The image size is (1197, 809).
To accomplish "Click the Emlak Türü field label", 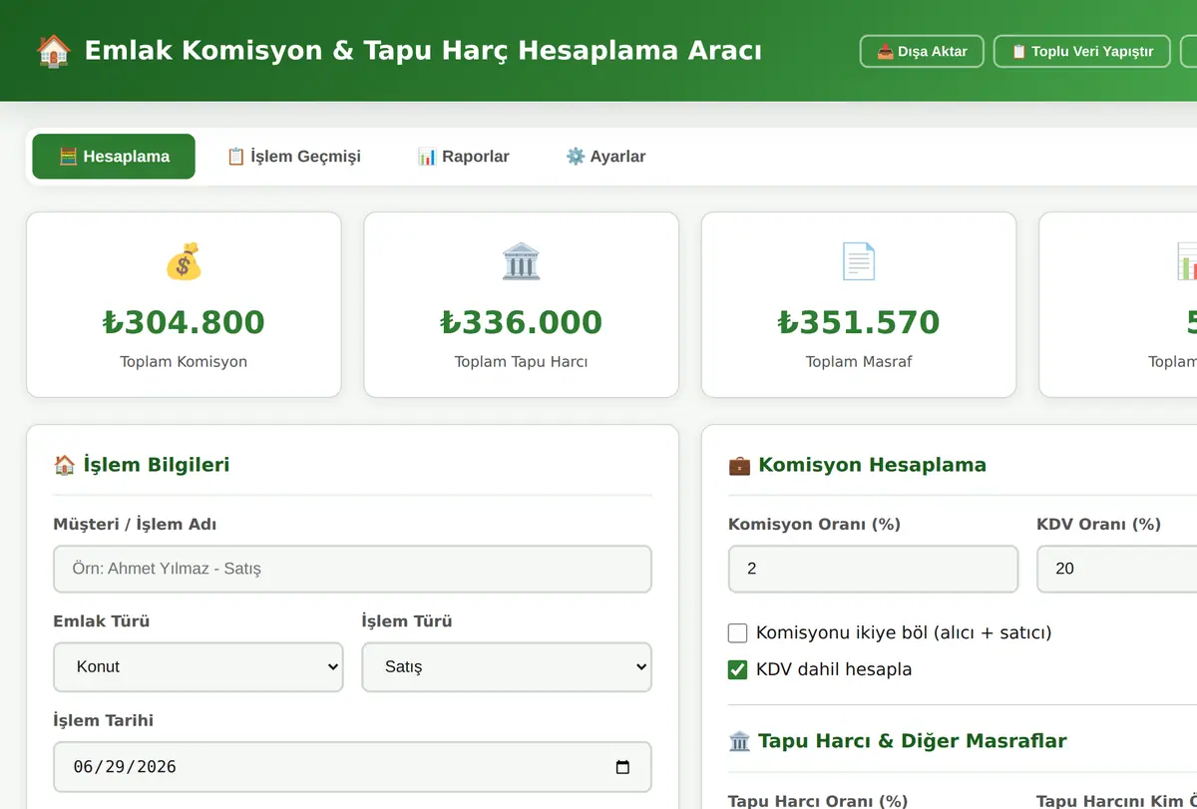I will pyautogui.click(x=102, y=621).
